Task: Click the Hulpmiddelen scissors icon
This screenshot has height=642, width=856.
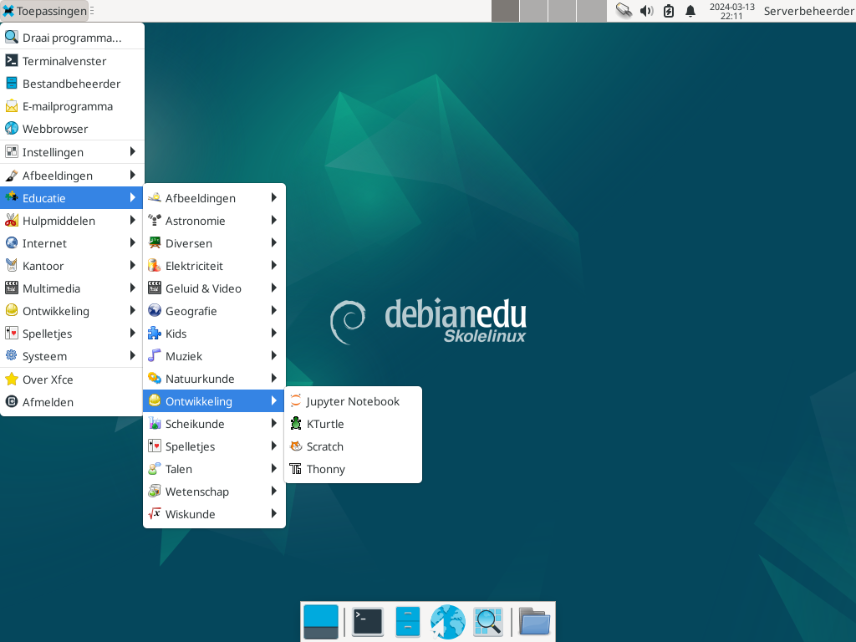Action: [x=12, y=220]
